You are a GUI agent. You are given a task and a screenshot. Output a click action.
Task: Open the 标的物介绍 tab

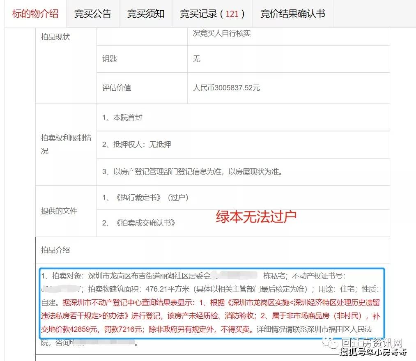pyautogui.click(x=35, y=14)
